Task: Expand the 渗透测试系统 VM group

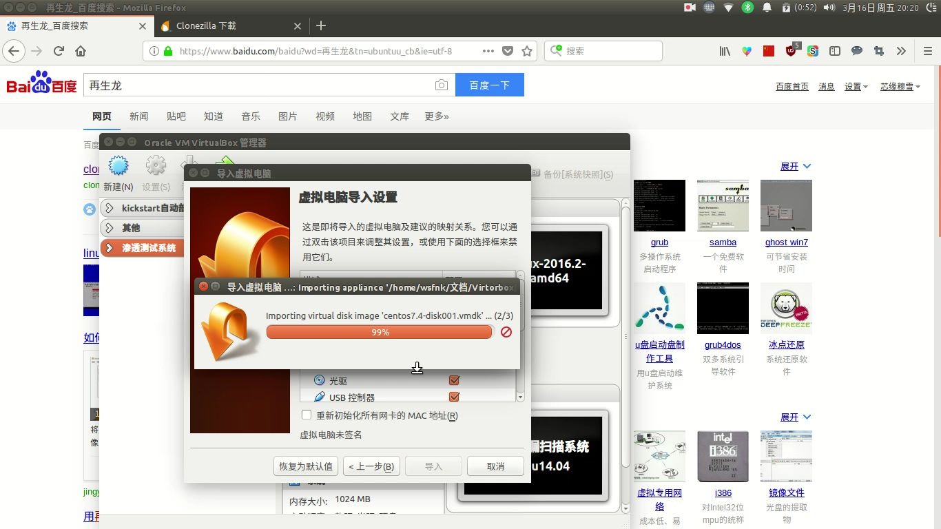Action: coord(110,247)
